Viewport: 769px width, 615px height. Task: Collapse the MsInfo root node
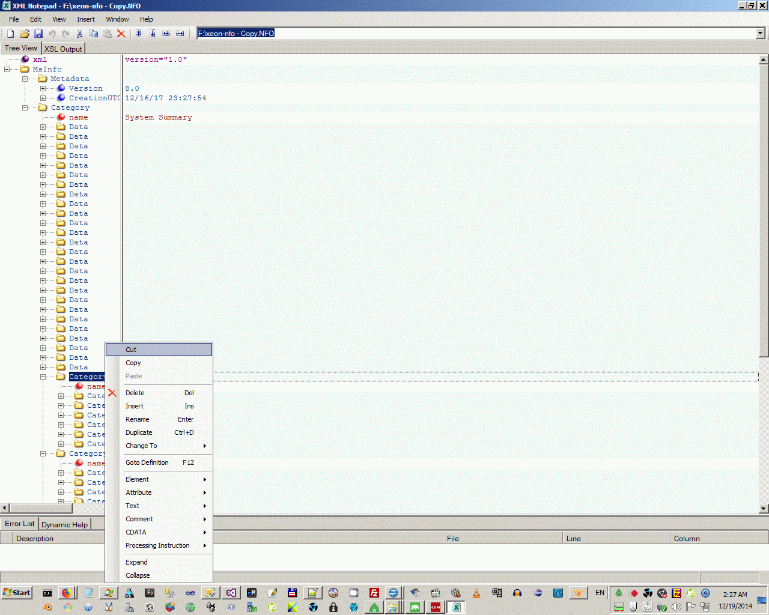pyautogui.click(x=7, y=69)
